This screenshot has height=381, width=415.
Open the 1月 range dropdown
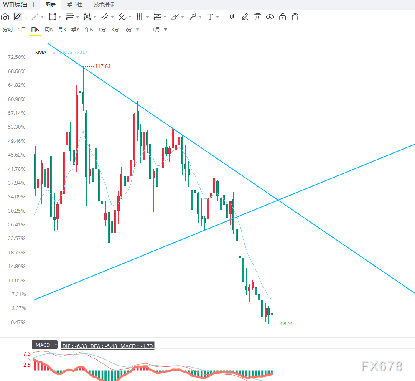tap(160, 29)
